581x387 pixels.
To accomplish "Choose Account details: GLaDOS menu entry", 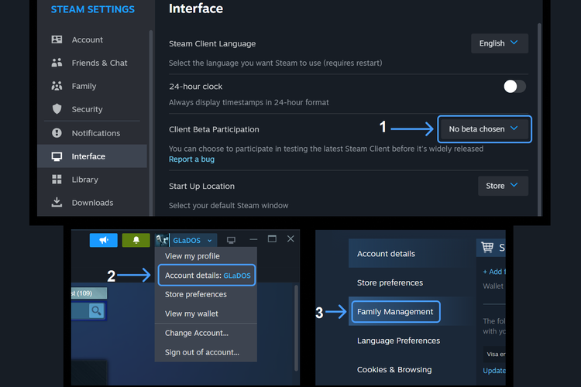I will tap(207, 276).
